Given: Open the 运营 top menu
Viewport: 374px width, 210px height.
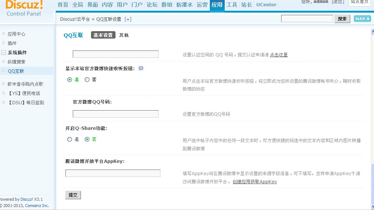Looking at the screenshot, I should click(x=202, y=5).
